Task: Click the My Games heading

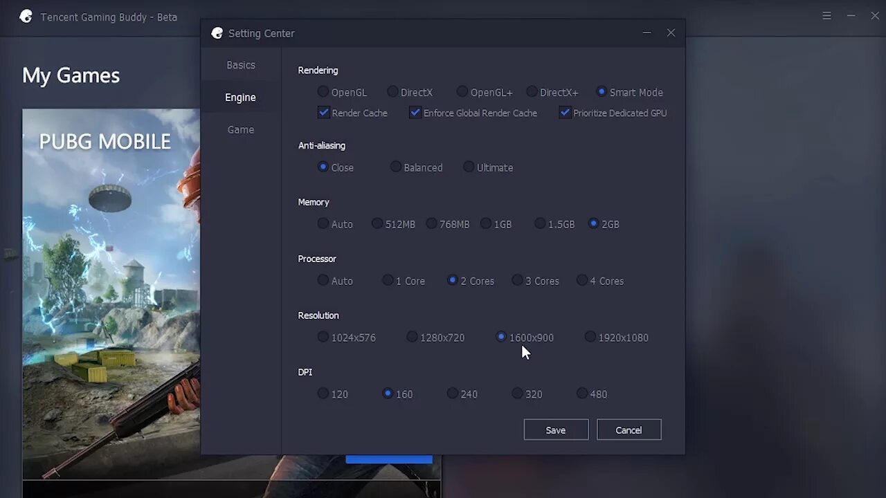Action: (x=71, y=75)
